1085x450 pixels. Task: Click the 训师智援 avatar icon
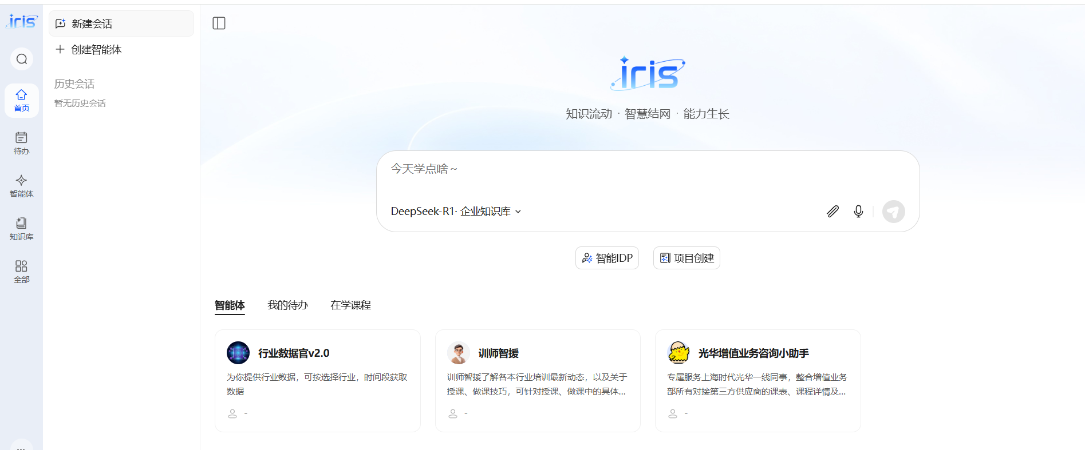[459, 353]
